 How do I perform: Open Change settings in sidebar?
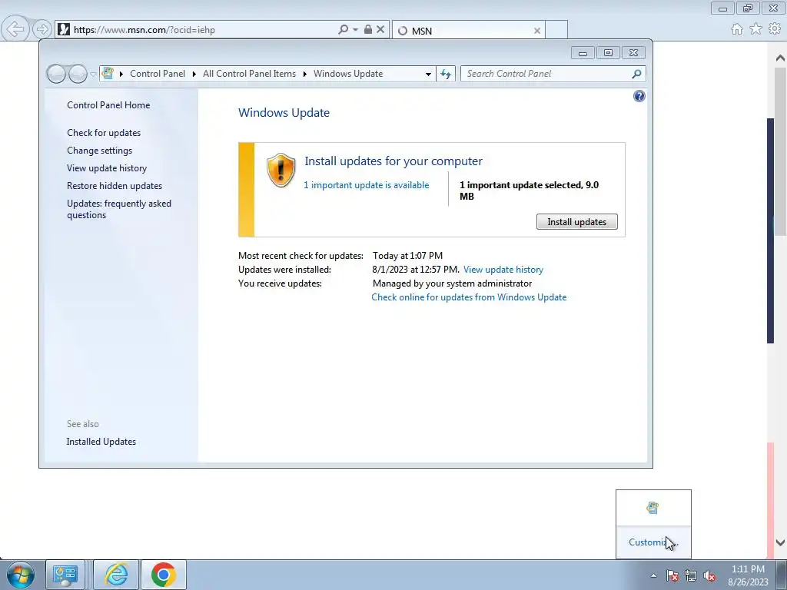[x=100, y=151]
